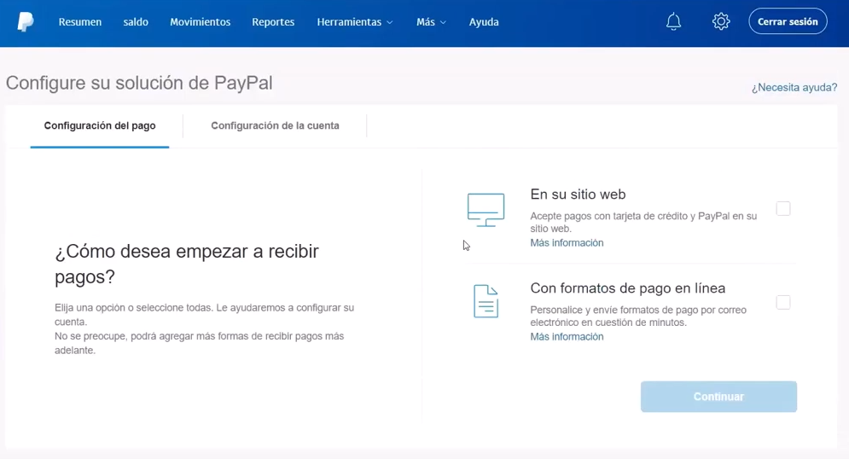Check the 'En su sitio web' checkbox
The height and width of the screenshot is (459, 849).
783,208
